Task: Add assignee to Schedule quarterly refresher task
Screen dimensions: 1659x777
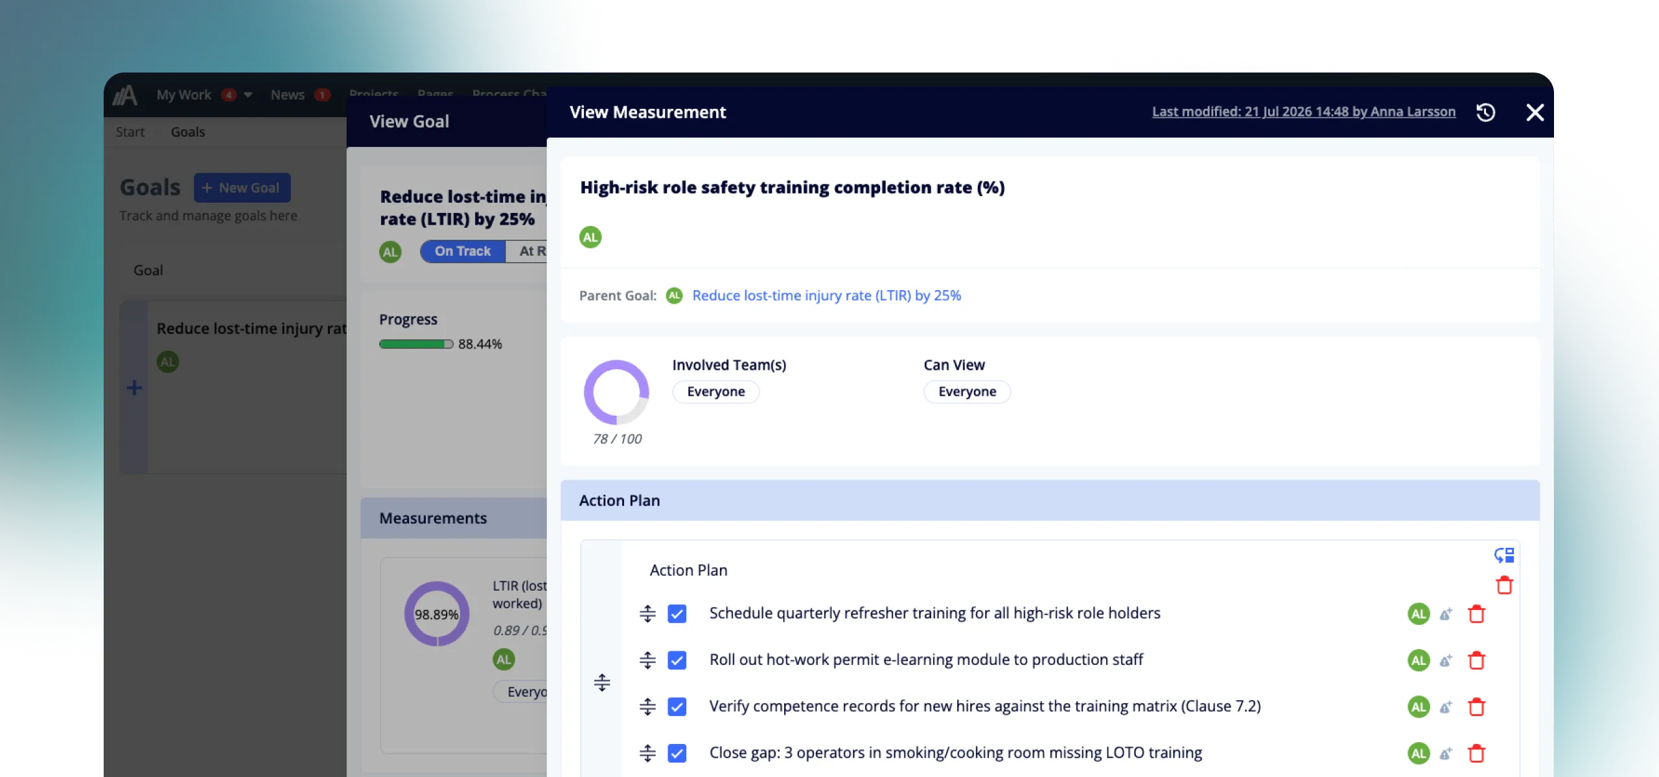Action: 1446,614
